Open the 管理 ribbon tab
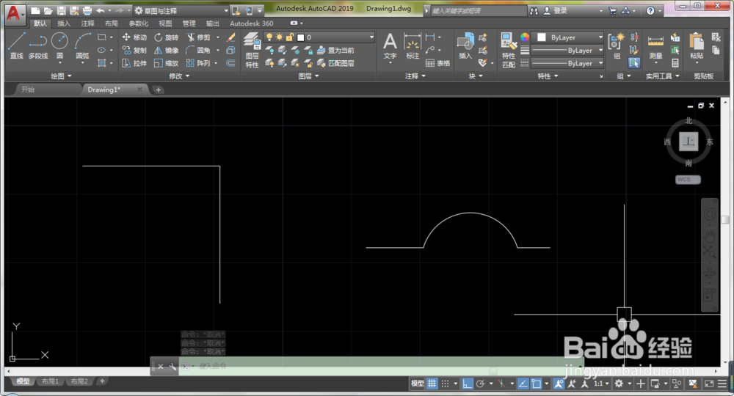734x396 pixels. pos(189,23)
